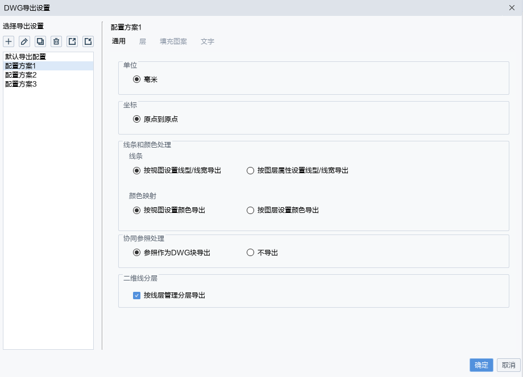Duplicate the selected configuration icon

40,41
